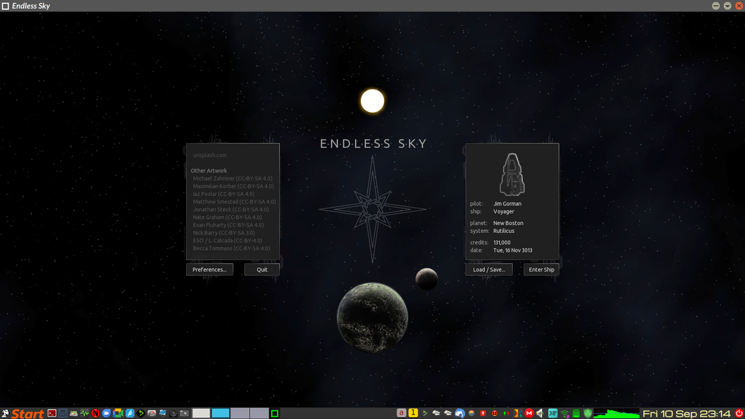Mute audio via the speaker icon
Screen dimensions: 745x419
tap(540, 413)
